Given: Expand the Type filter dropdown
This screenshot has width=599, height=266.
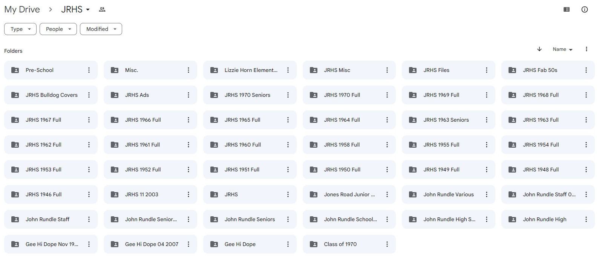Looking at the screenshot, I should [x=20, y=29].
